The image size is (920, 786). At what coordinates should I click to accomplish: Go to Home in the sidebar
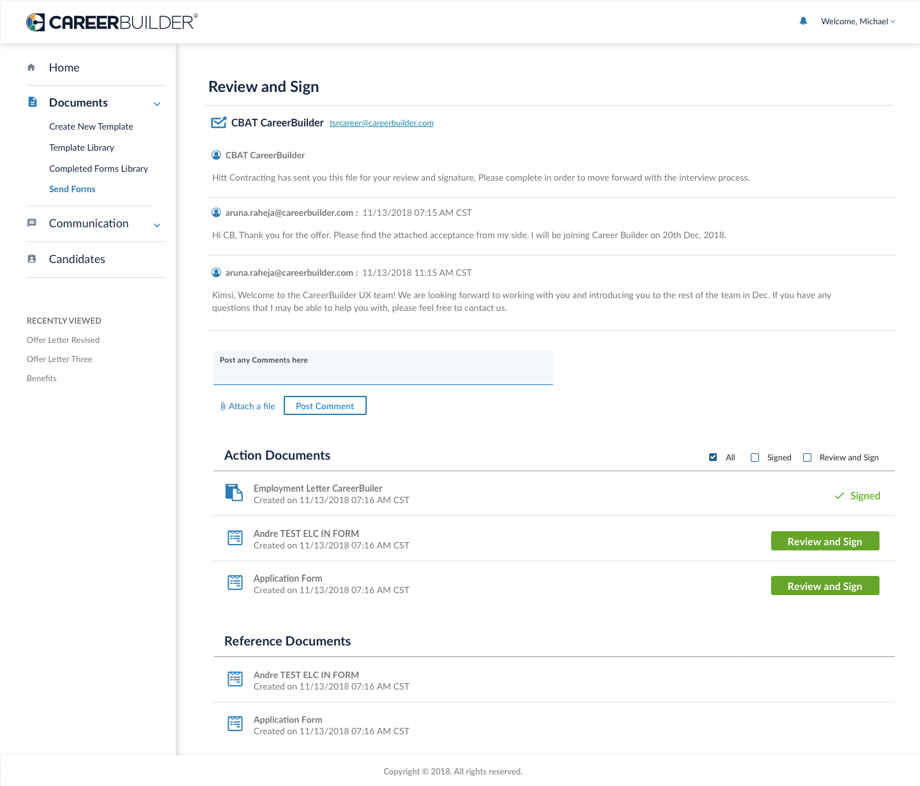click(x=64, y=67)
